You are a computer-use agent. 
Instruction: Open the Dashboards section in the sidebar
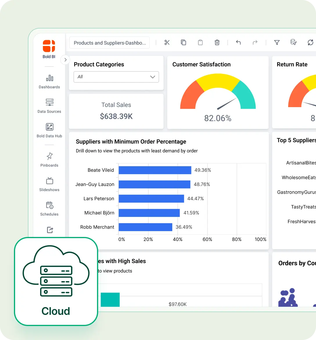click(x=49, y=81)
